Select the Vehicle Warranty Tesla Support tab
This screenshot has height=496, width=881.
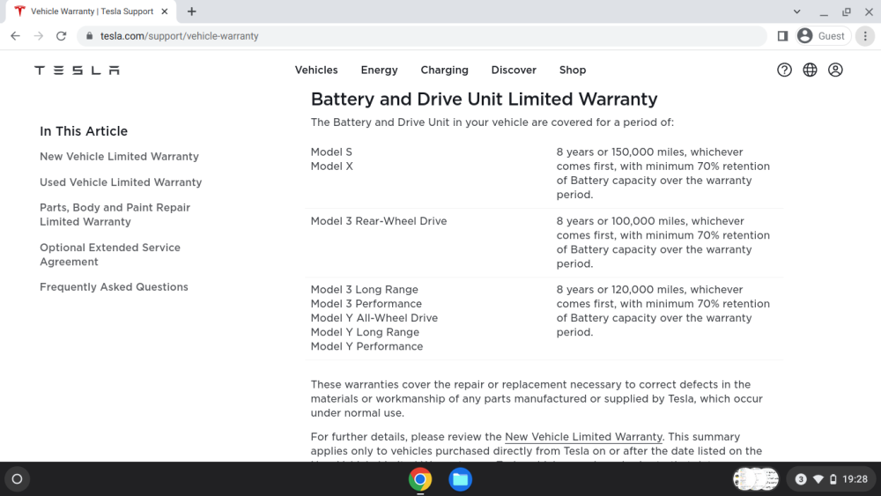click(x=91, y=11)
